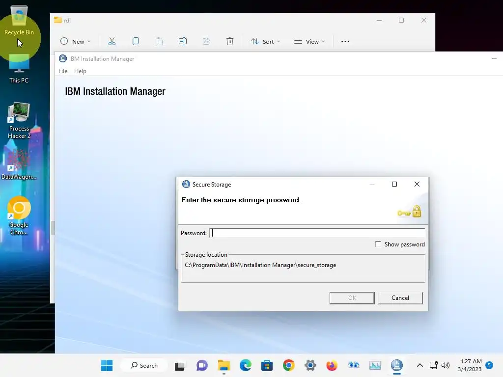This screenshot has width=503, height=377.
Task: Open the See more ellipsis in rdi window
Action: pyautogui.click(x=345, y=42)
